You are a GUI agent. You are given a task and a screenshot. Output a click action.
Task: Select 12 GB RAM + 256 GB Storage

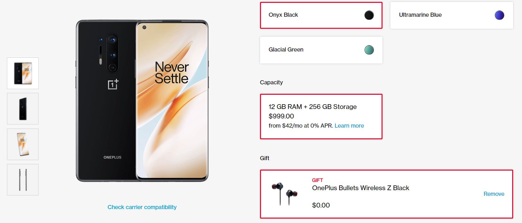(x=312, y=107)
